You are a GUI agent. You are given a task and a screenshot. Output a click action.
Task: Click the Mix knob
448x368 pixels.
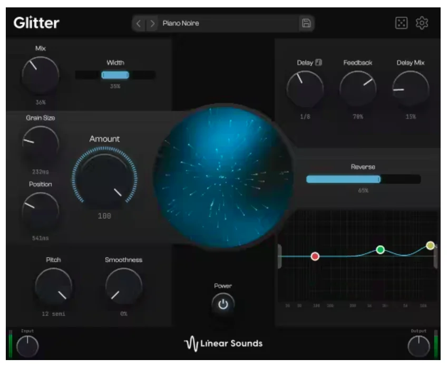pos(41,75)
